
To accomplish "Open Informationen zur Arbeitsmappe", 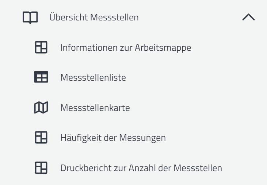I will point(126,47).
